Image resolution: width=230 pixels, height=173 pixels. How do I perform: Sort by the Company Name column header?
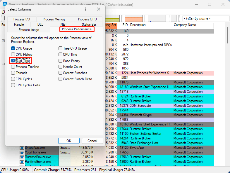[193, 25]
